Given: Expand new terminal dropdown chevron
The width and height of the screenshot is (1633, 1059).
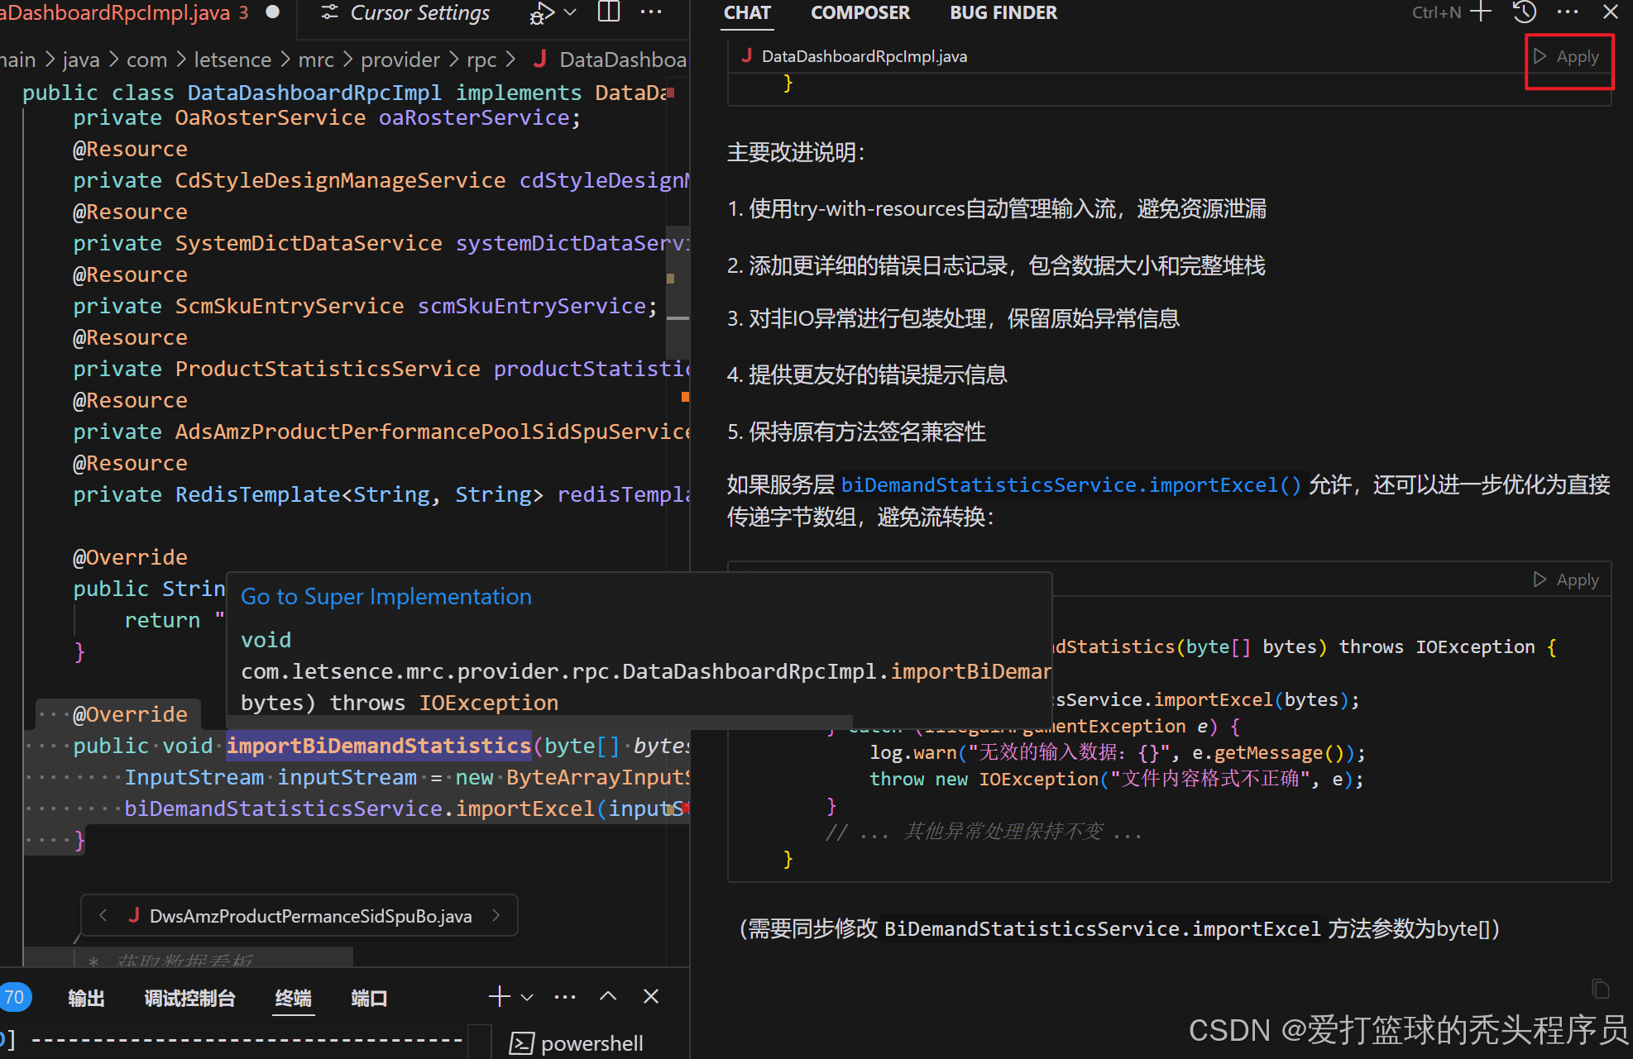Looking at the screenshot, I should [x=527, y=998].
